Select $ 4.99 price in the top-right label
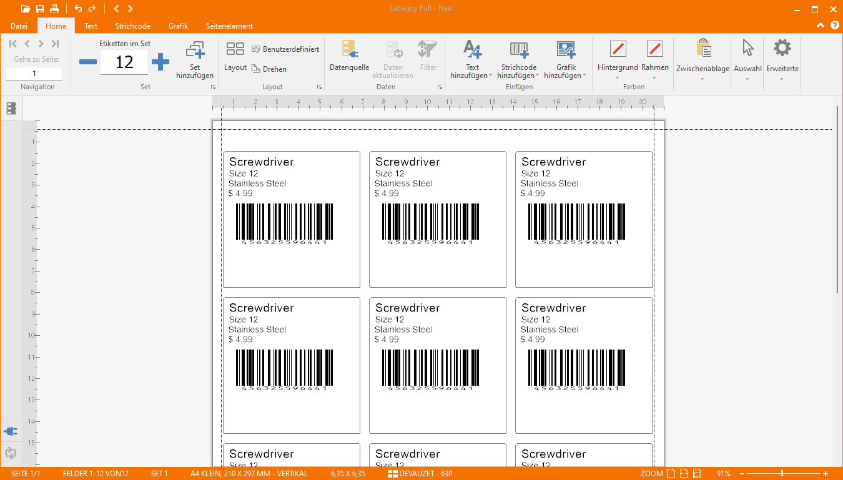Screen dimensions: 843x480 pos(533,193)
